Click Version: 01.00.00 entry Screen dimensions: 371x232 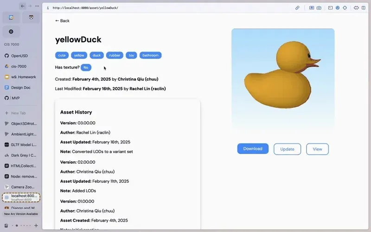(x=77, y=201)
